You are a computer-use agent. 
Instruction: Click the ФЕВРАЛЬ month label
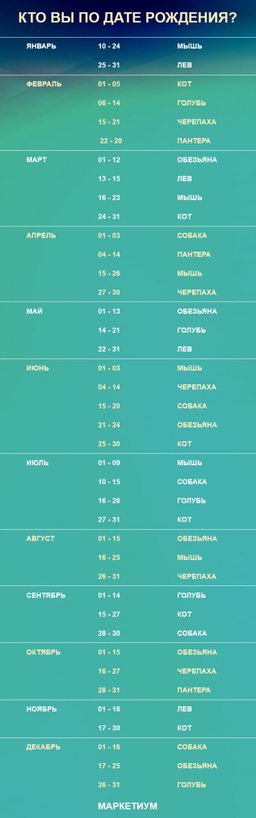[x=44, y=84]
